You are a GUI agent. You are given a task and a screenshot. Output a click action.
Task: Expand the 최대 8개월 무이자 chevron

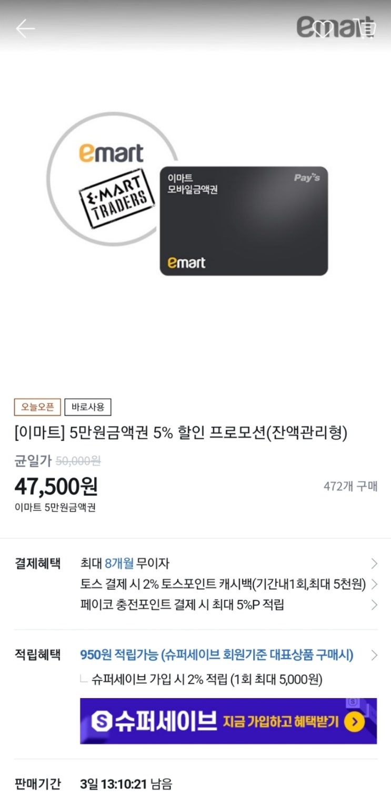coord(374,564)
